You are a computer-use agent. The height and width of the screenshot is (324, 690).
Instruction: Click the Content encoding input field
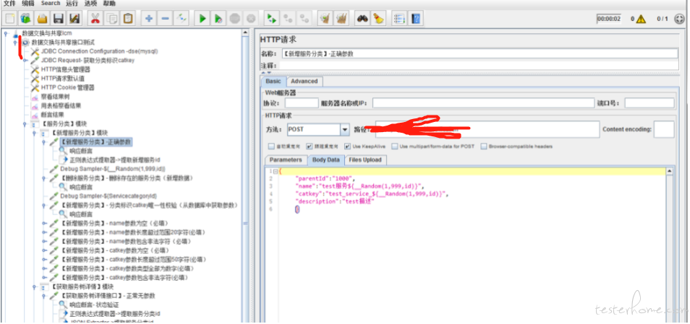click(663, 129)
